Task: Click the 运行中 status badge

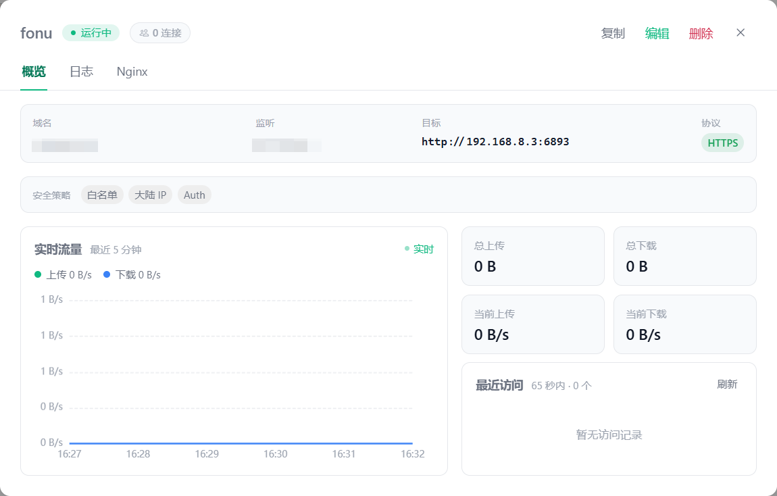Action: coord(91,32)
